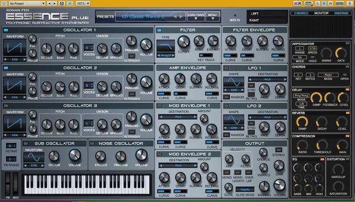Click the keyboard icon in host toolbar
Image resolution: width=355 pixels, height=202 pixels.
pos(339,3)
